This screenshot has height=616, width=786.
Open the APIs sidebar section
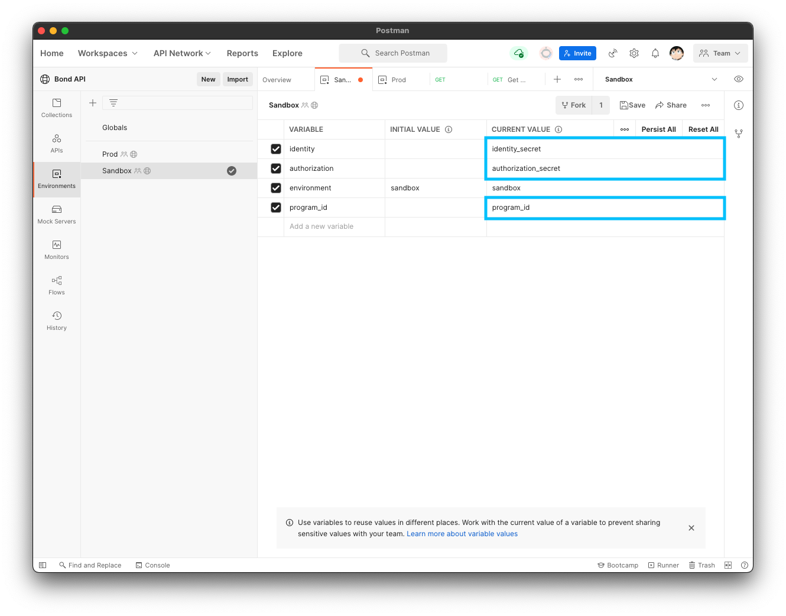coord(57,144)
